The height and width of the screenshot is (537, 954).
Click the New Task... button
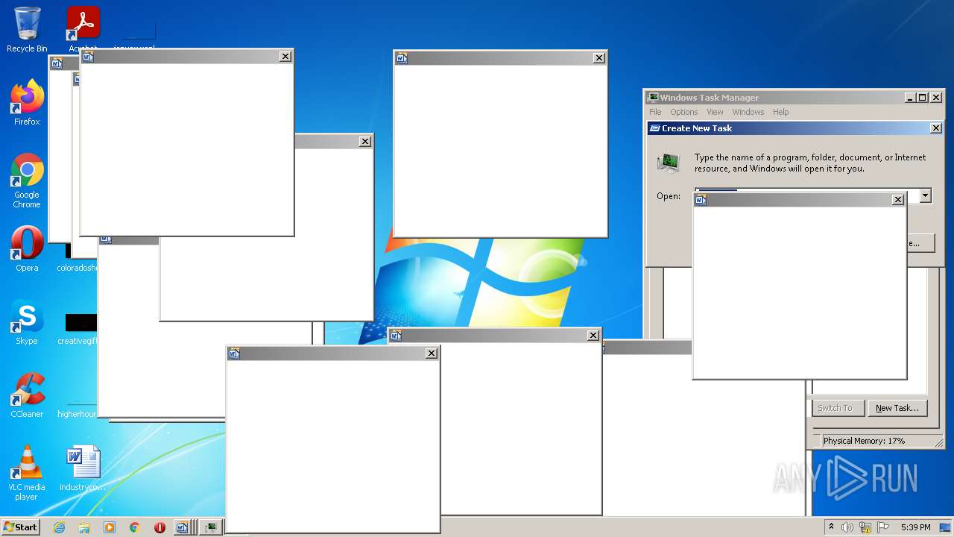pos(897,408)
